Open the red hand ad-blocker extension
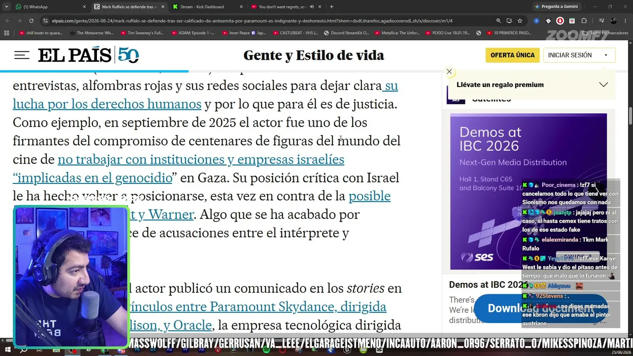 (x=560, y=21)
